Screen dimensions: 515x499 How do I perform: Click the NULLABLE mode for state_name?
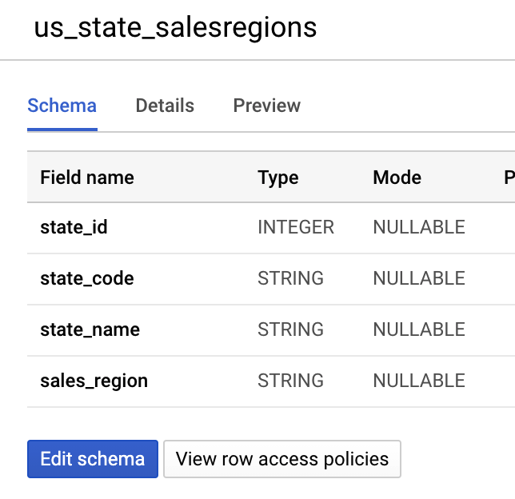tap(418, 329)
